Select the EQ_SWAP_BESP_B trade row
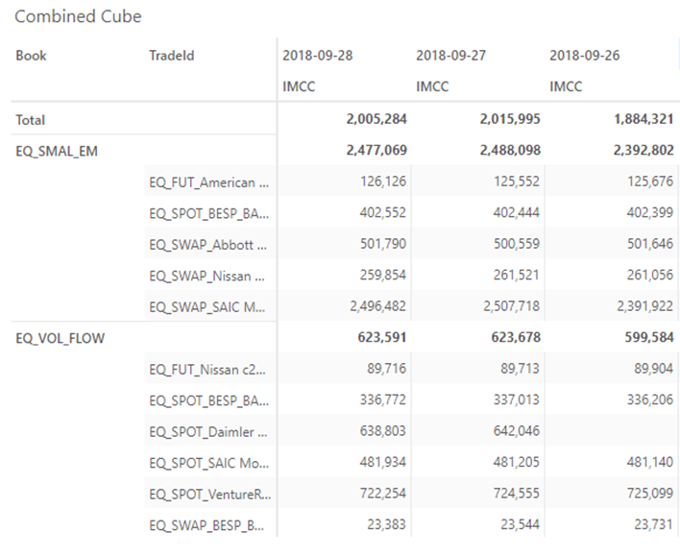680x557 pixels. pyautogui.click(x=206, y=526)
